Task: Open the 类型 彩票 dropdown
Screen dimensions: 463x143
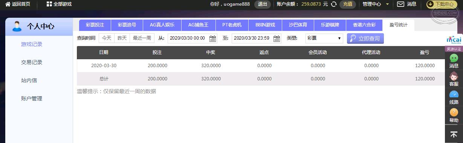Action: tap(324, 38)
